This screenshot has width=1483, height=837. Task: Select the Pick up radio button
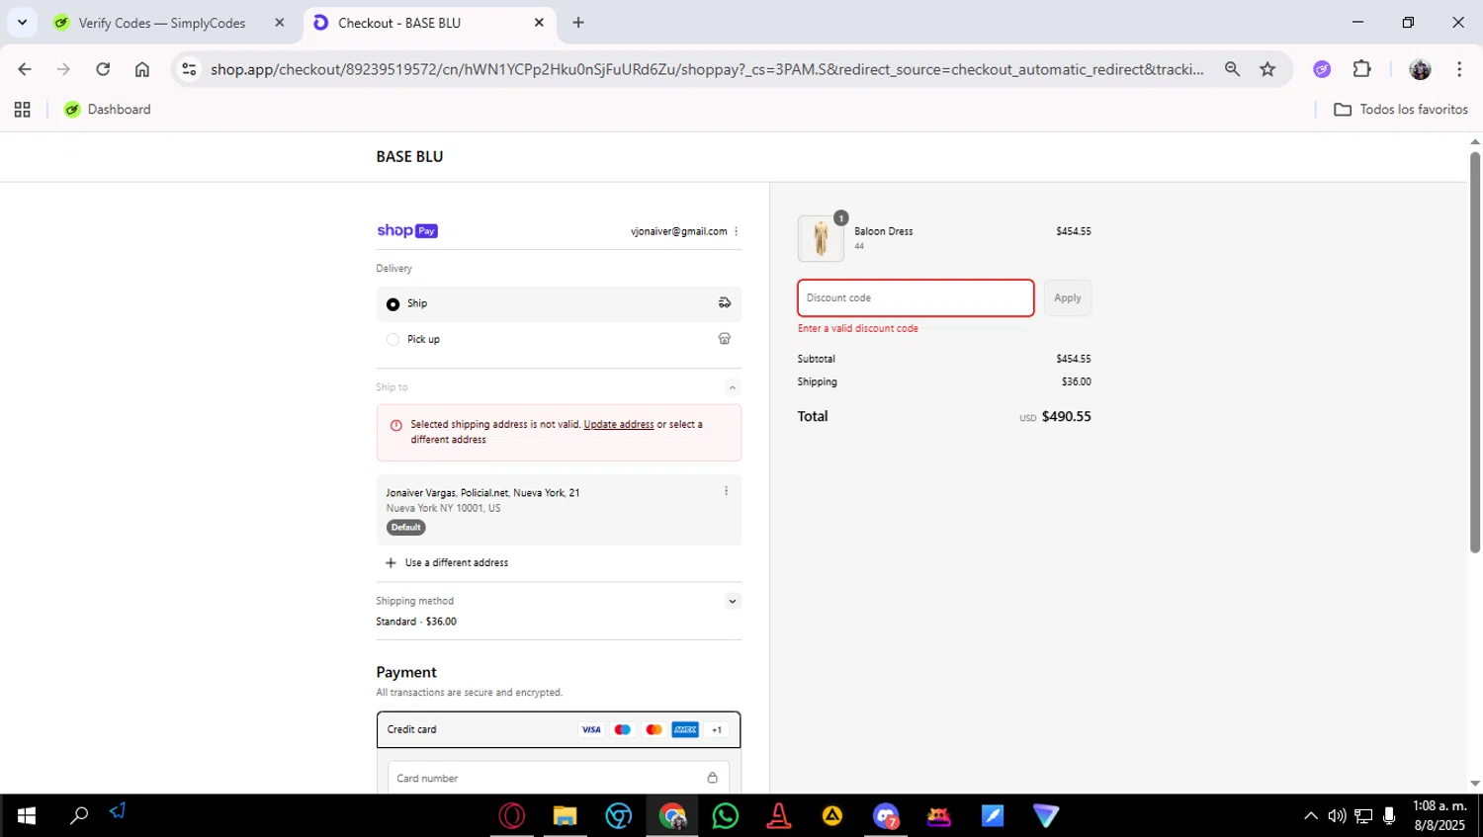coord(393,339)
